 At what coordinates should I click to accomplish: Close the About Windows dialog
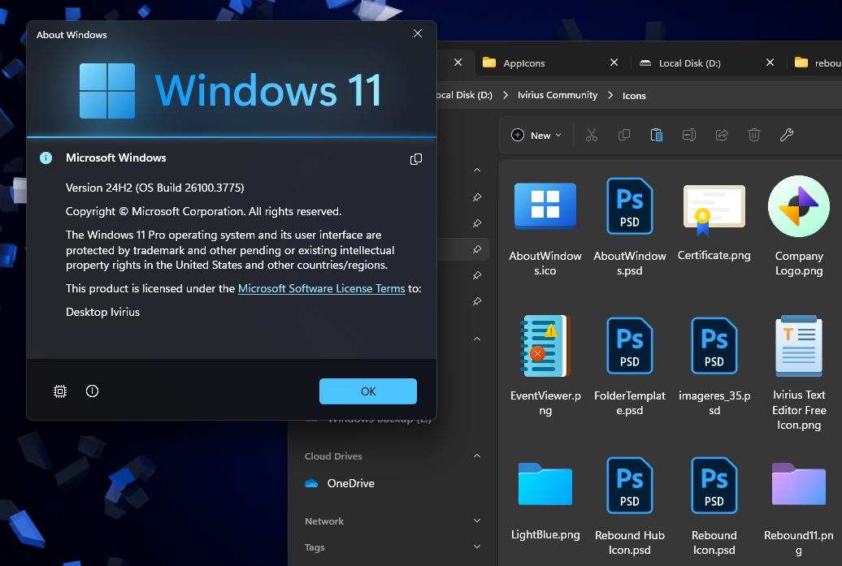point(417,33)
